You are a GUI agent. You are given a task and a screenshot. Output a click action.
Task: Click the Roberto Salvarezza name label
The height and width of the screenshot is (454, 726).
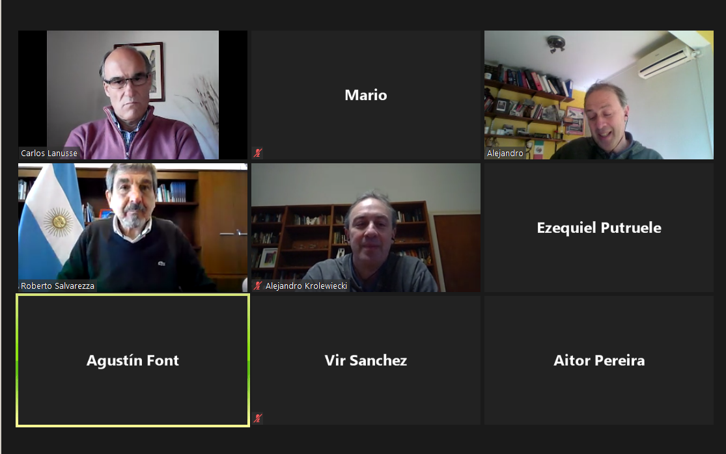57,286
